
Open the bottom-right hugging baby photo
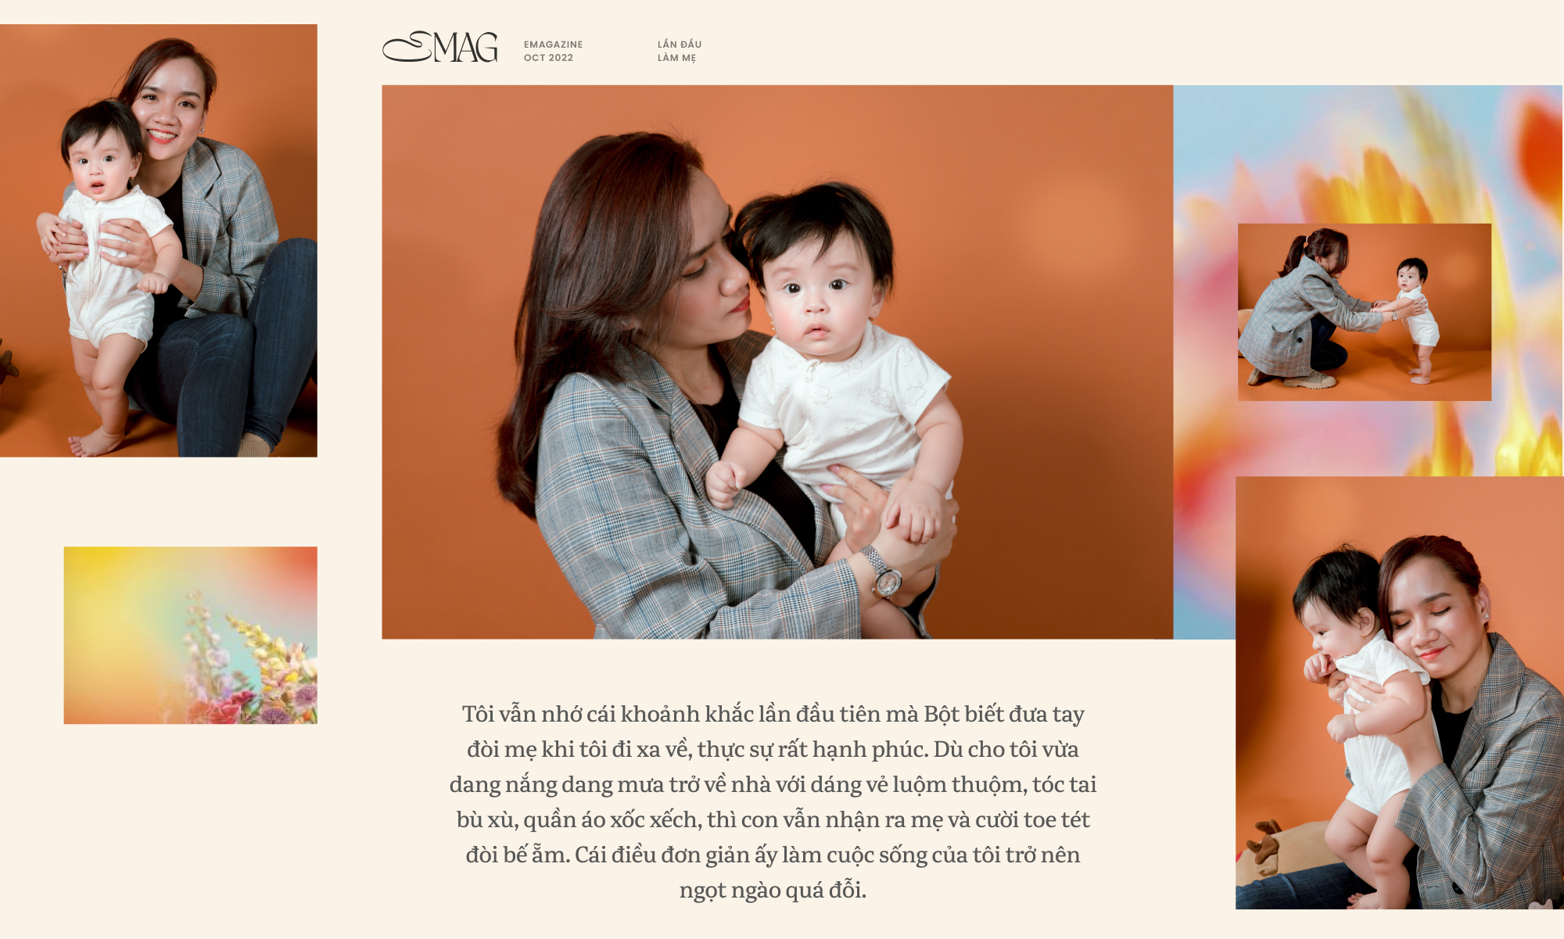(1400, 693)
